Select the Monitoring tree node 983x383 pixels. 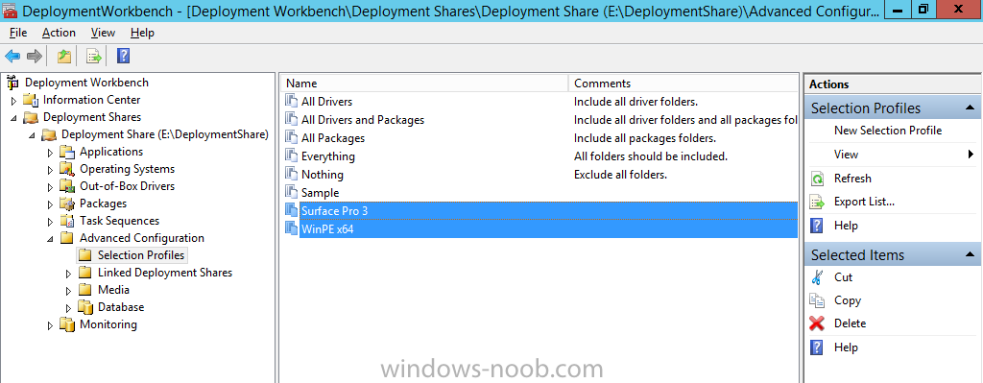tap(108, 324)
